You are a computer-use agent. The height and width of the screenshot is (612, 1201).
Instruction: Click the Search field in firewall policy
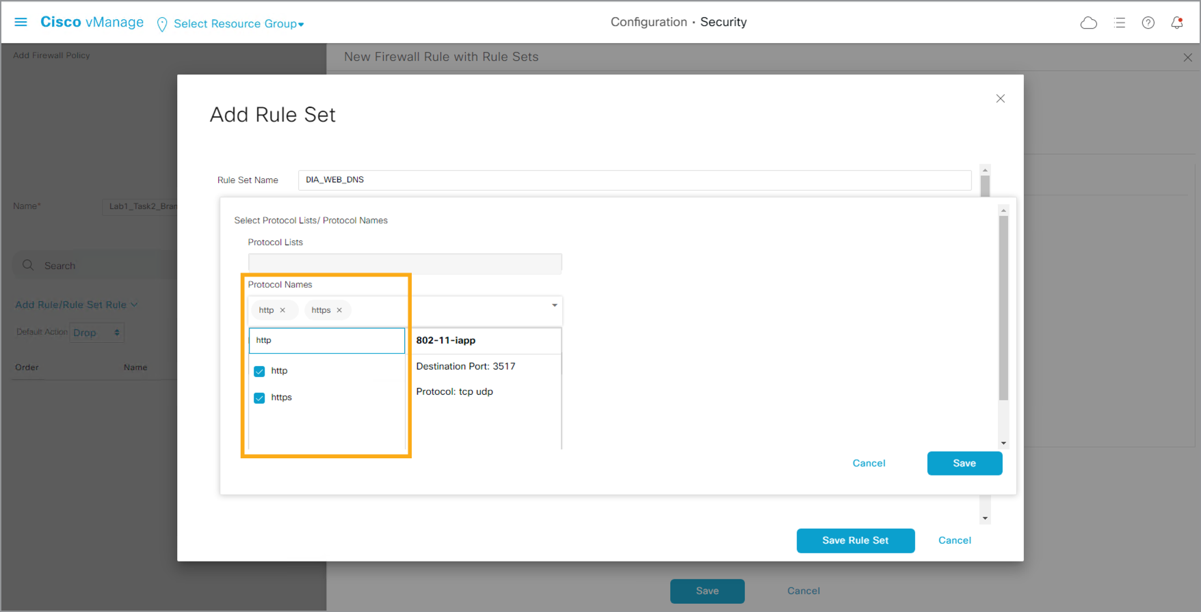96,266
